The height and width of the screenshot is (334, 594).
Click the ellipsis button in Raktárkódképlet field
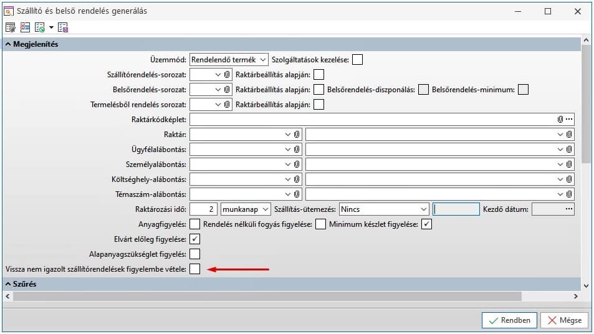point(569,119)
